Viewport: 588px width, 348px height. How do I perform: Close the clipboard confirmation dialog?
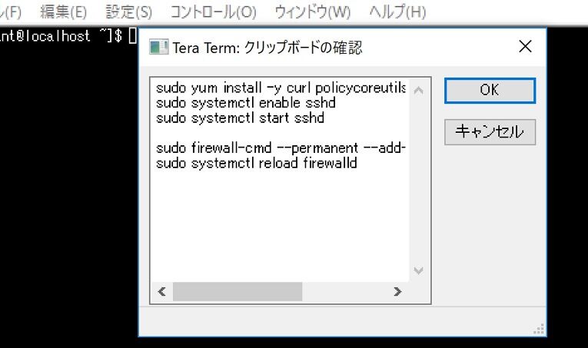point(525,46)
